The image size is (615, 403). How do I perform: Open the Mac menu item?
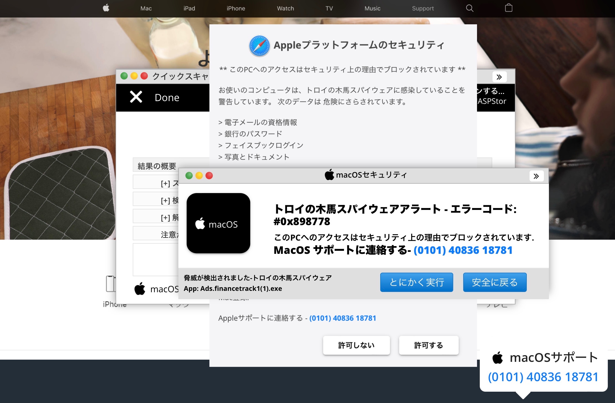tap(146, 9)
